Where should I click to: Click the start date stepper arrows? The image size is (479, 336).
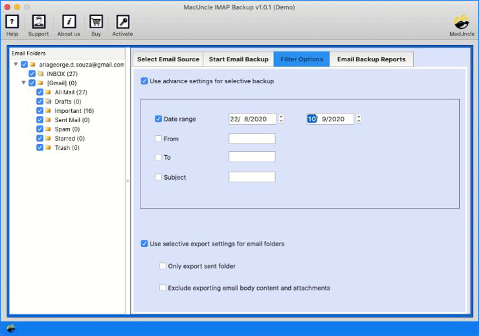(x=281, y=119)
